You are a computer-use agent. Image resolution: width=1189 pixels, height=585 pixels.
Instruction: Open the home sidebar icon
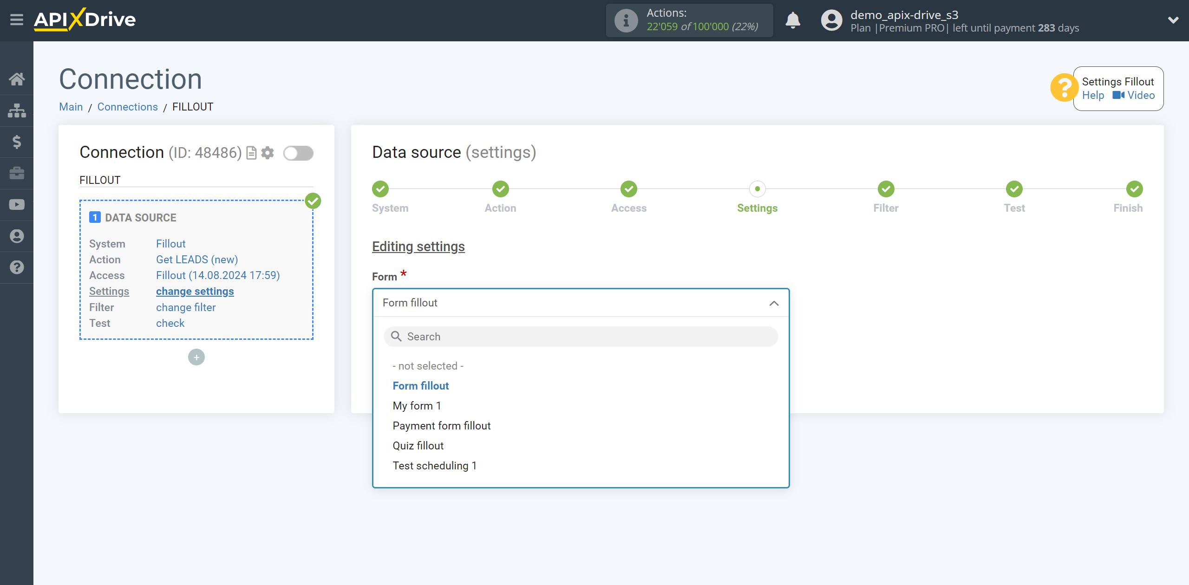[x=17, y=79]
